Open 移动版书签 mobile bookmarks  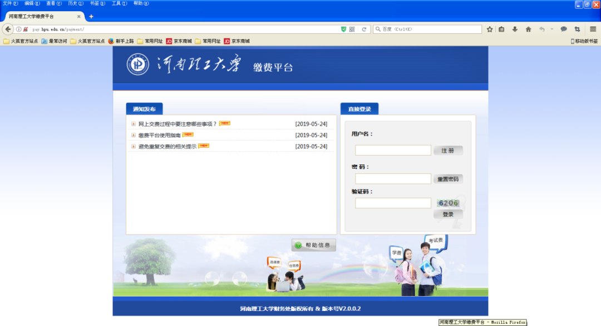pyautogui.click(x=584, y=41)
